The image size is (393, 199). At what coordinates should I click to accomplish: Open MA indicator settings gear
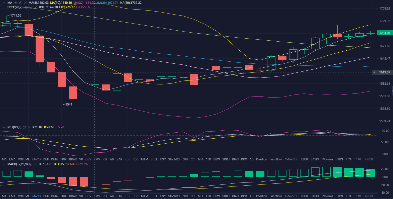tap(21, 3)
